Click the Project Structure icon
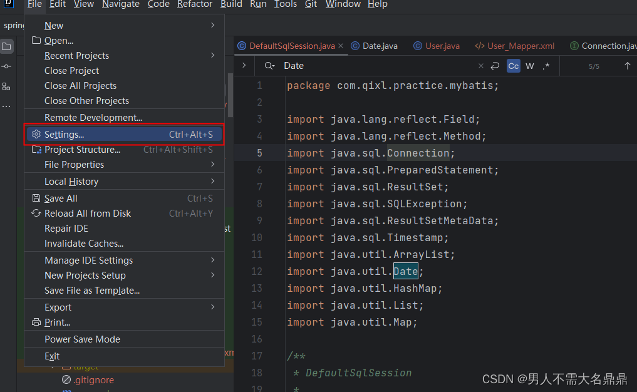This screenshot has width=637, height=392. [36, 150]
